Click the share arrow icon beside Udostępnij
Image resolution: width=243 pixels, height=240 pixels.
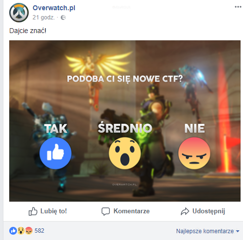[x=185, y=211]
